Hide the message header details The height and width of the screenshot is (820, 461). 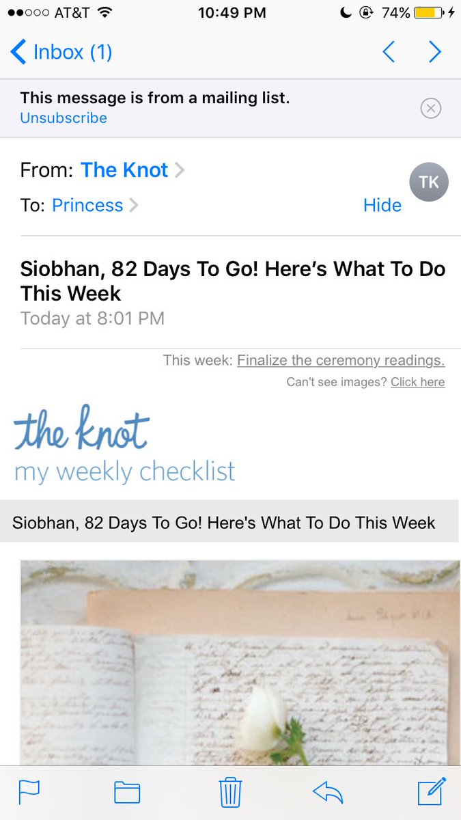click(x=382, y=206)
